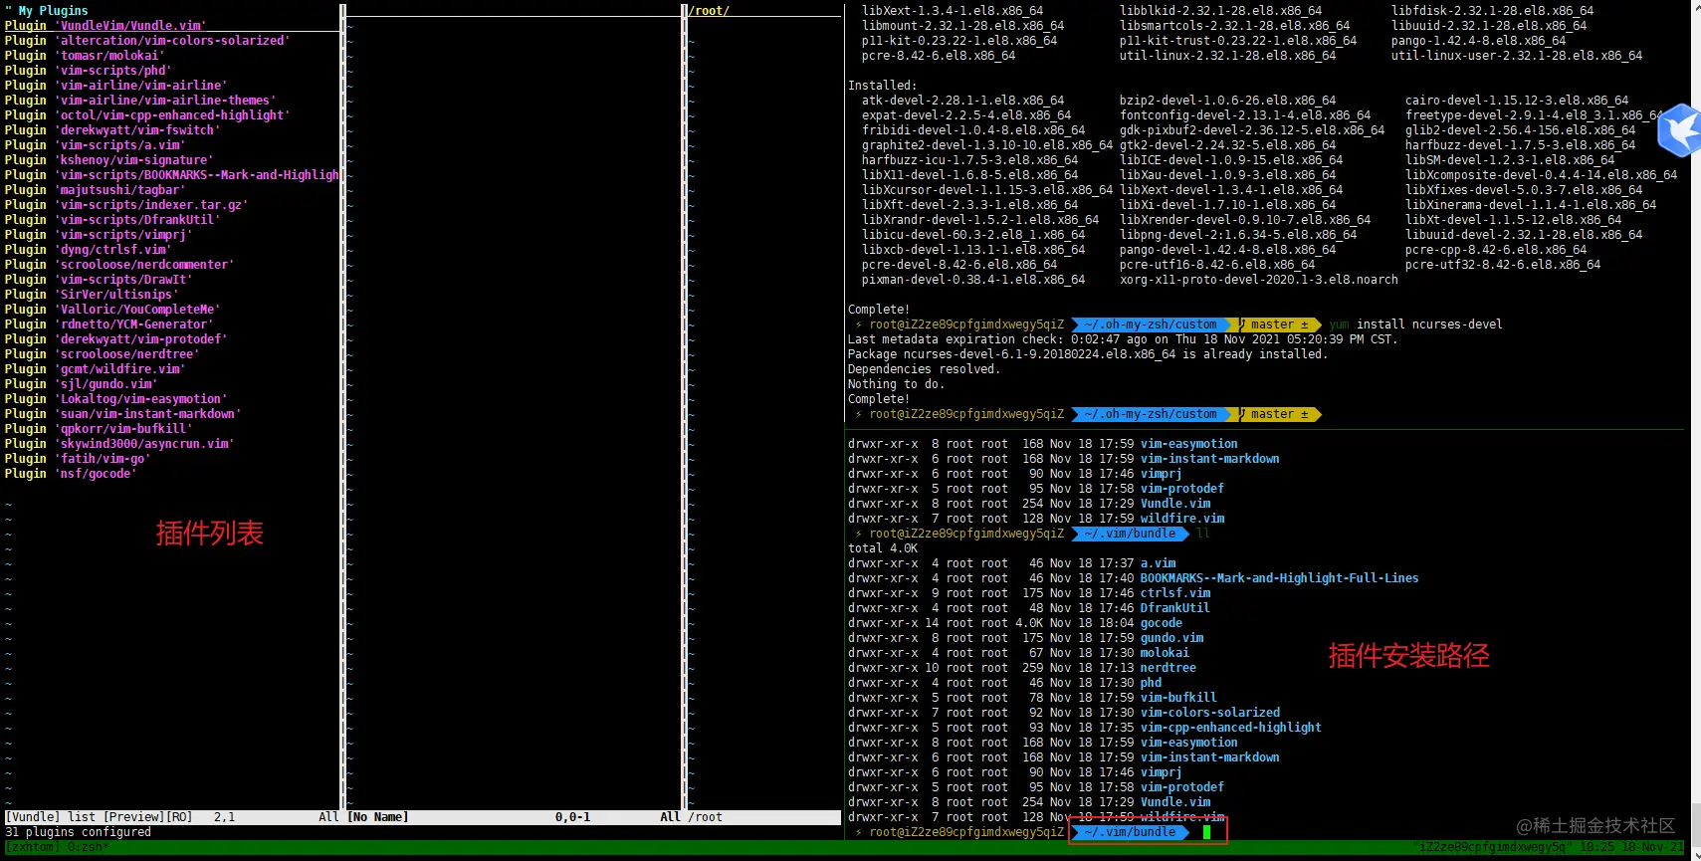Click the 'sjl/gundo.vim' plugin line
This screenshot has width=1701, height=861.
tap(81, 384)
